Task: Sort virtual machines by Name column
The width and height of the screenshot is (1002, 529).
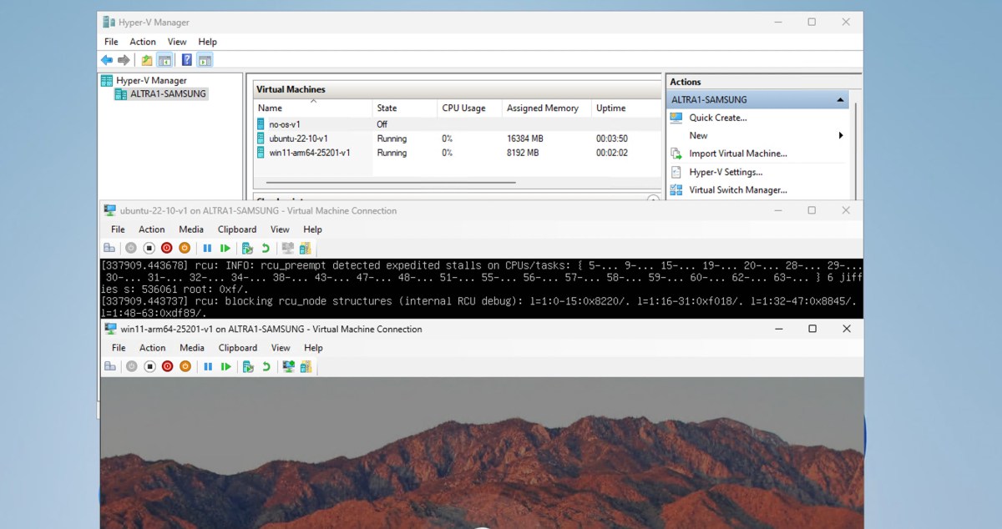Action: click(313, 108)
